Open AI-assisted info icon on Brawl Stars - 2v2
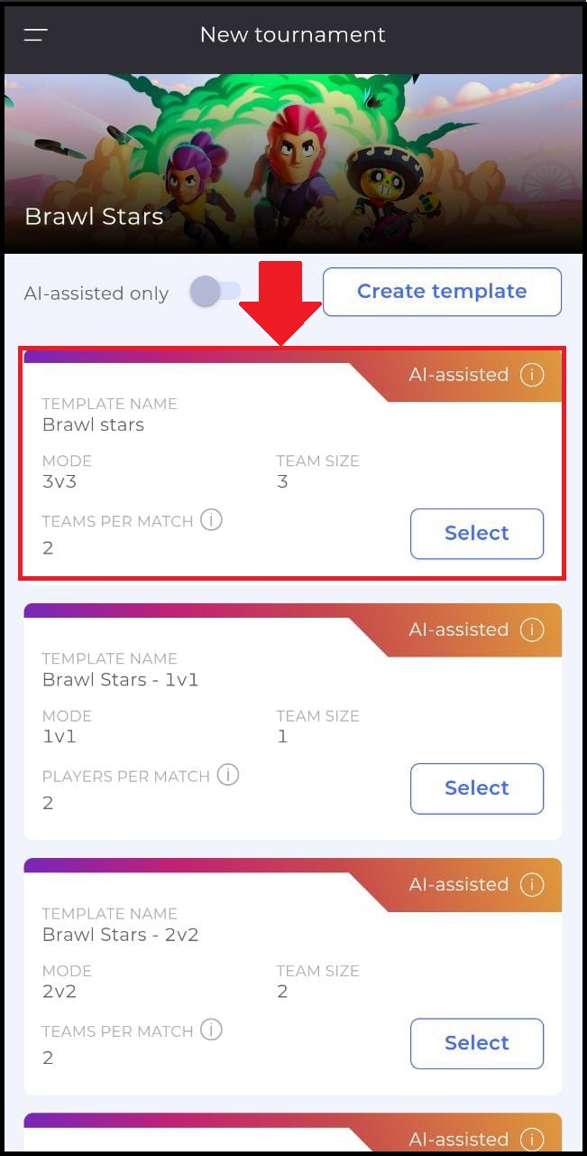 point(532,884)
